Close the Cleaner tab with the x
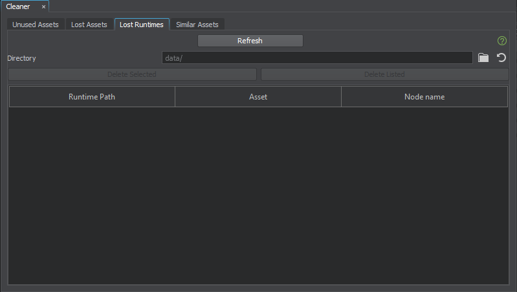 coord(43,6)
